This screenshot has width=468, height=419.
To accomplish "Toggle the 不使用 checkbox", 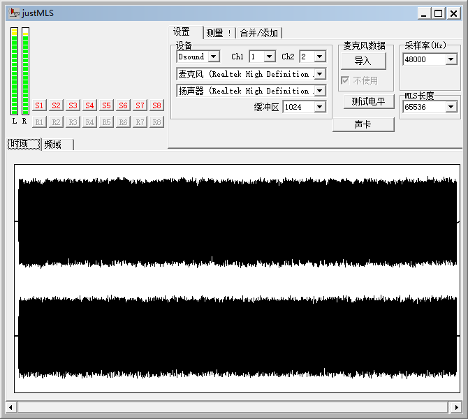I will [345, 80].
